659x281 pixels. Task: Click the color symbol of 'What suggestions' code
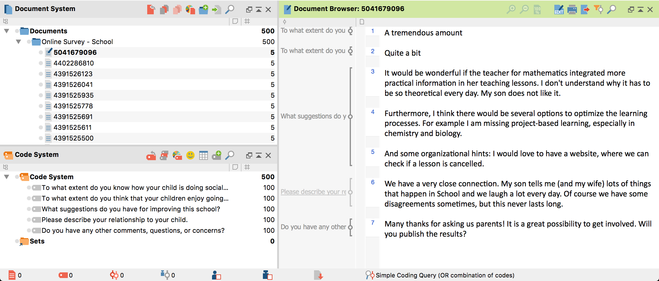click(37, 209)
